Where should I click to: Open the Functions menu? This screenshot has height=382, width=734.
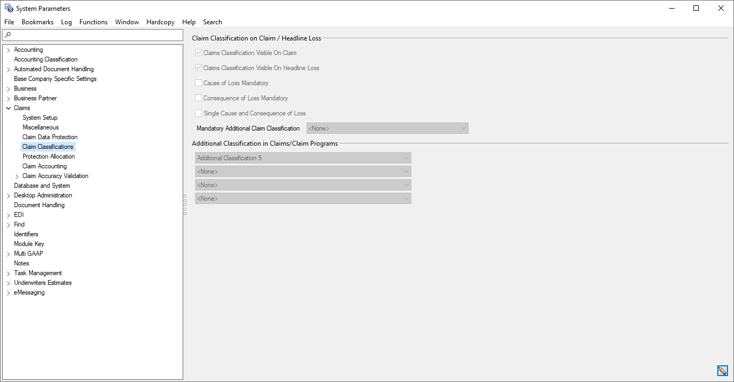tap(93, 22)
